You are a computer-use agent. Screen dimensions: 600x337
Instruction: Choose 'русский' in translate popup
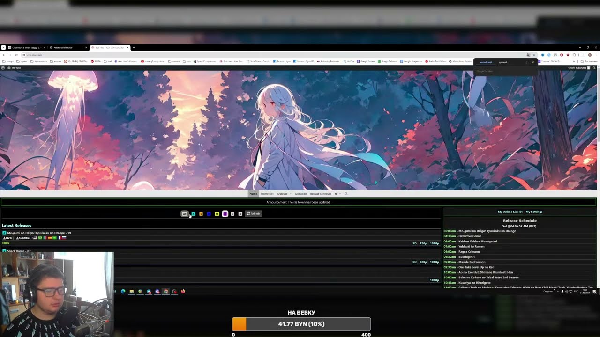point(502,62)
